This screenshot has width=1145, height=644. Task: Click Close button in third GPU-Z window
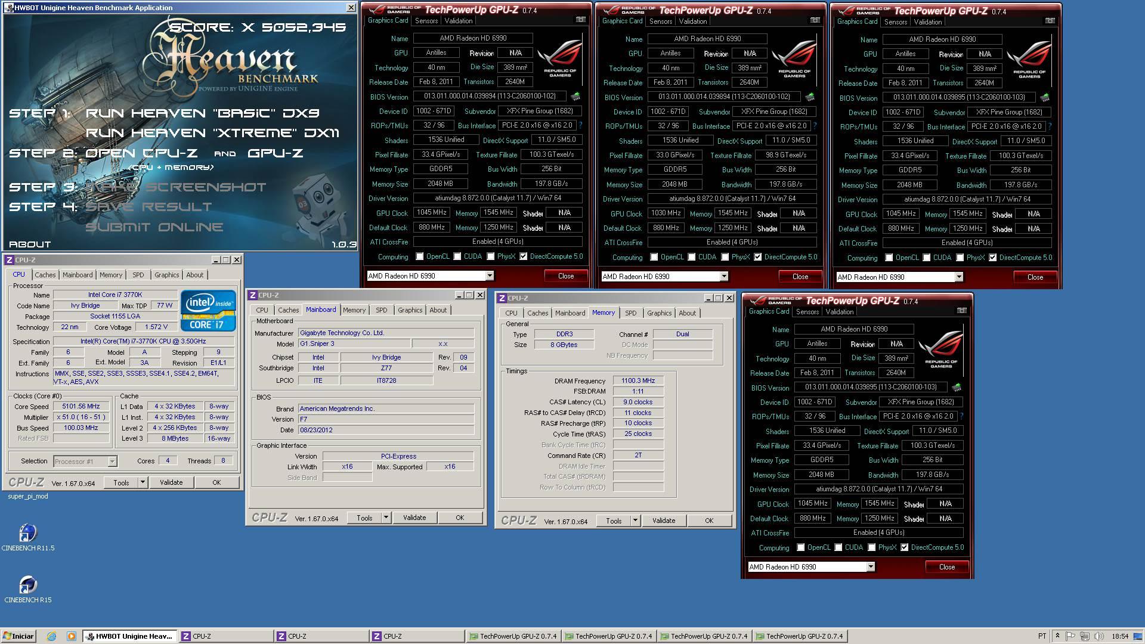click(1035, 277)
